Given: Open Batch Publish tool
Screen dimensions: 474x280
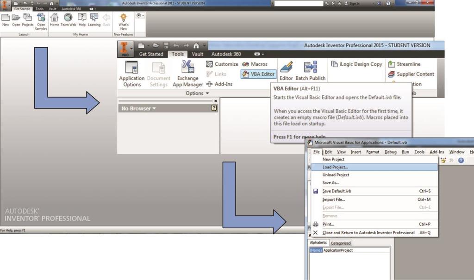Looking at the screenshot, I should (x=311, y=71).
